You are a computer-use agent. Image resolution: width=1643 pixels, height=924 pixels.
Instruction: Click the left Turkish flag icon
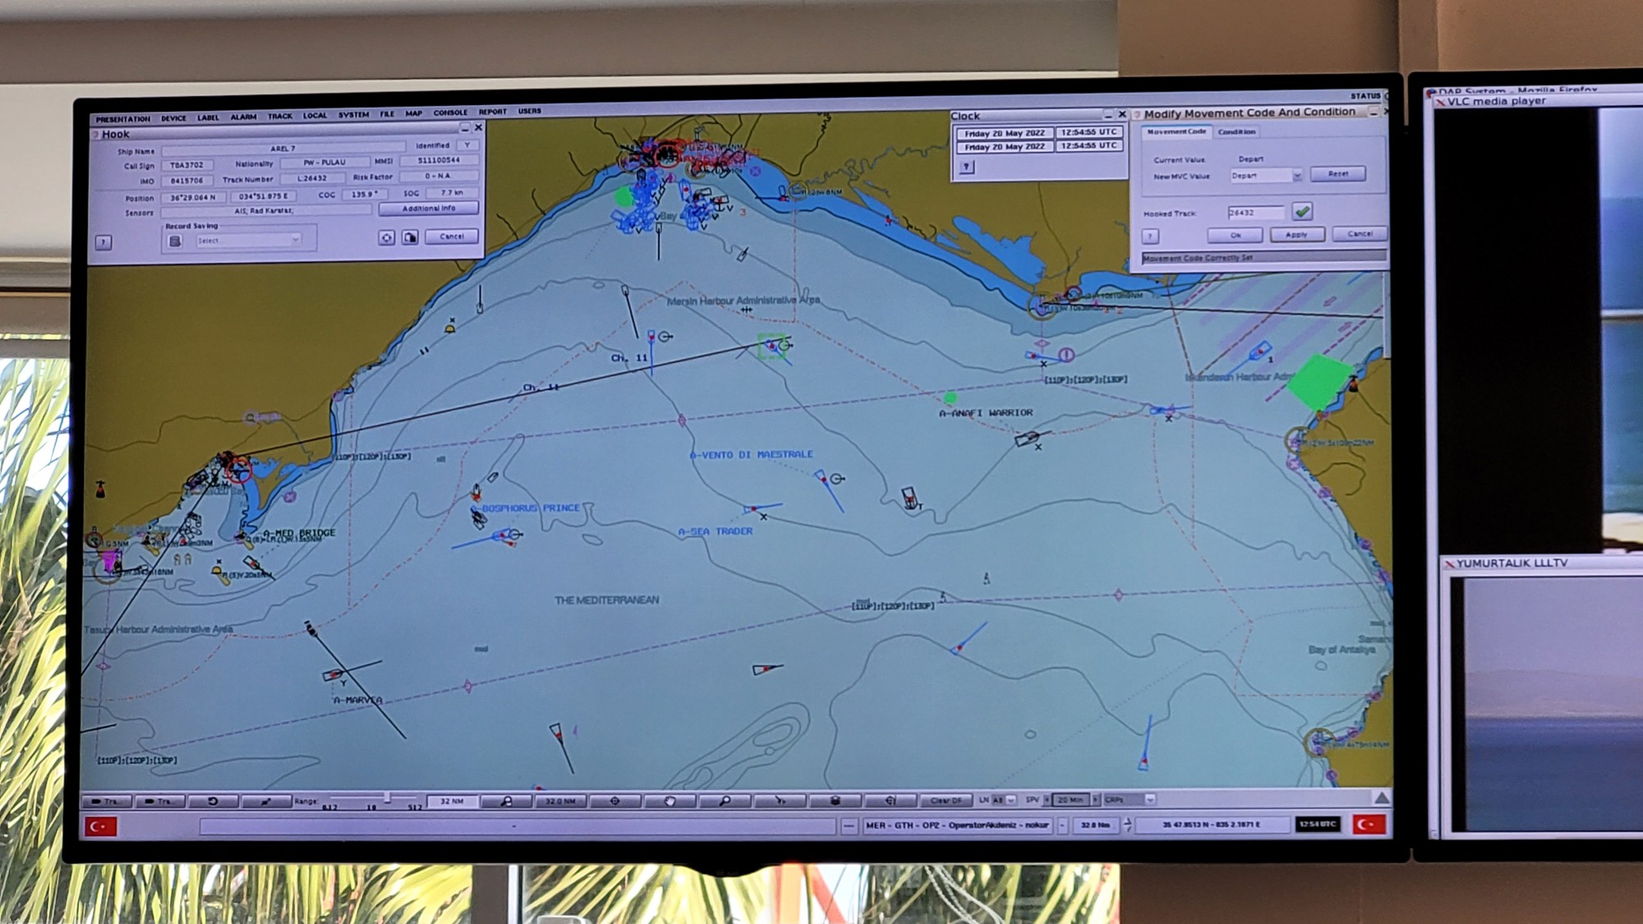[101, 826]
